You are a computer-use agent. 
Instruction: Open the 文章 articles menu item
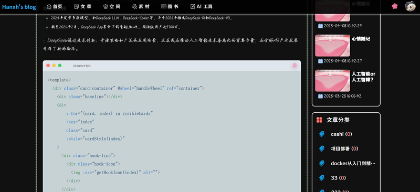click(x=82, y=7)
